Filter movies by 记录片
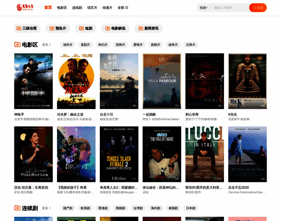This screenshot has width=281, height=221. pos(191,45)
